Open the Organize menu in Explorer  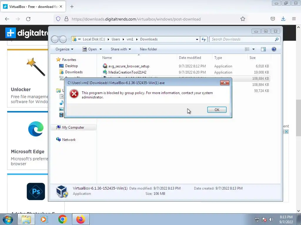(64, 49)
